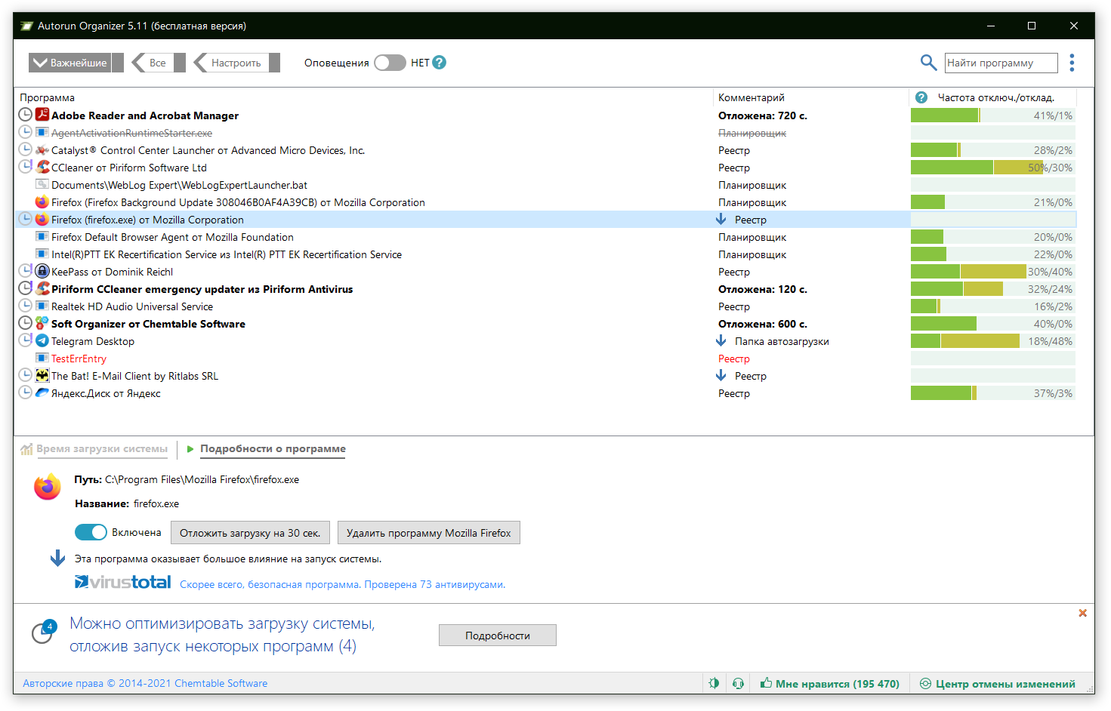Click the firefox.exe path text
Screen dimensions: 1111x711
pyautogui.click(x=202, y=479)
